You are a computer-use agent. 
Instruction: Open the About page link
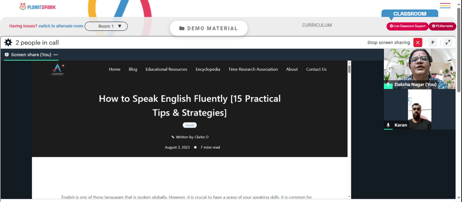click(x=292, y=69)
